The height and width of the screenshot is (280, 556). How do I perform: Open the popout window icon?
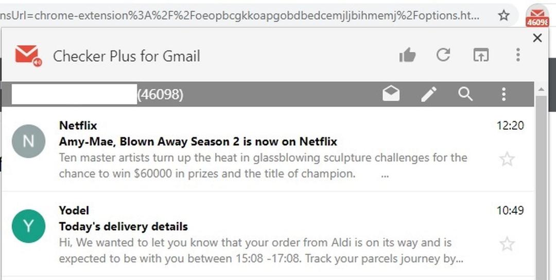tap(481, 55)
